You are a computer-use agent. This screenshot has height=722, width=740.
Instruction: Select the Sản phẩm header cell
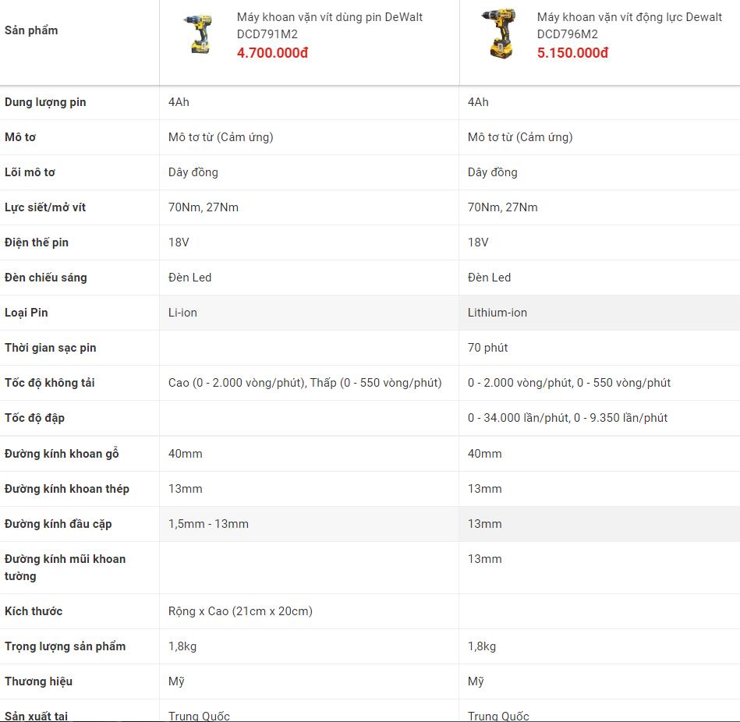tap(31, 30)
